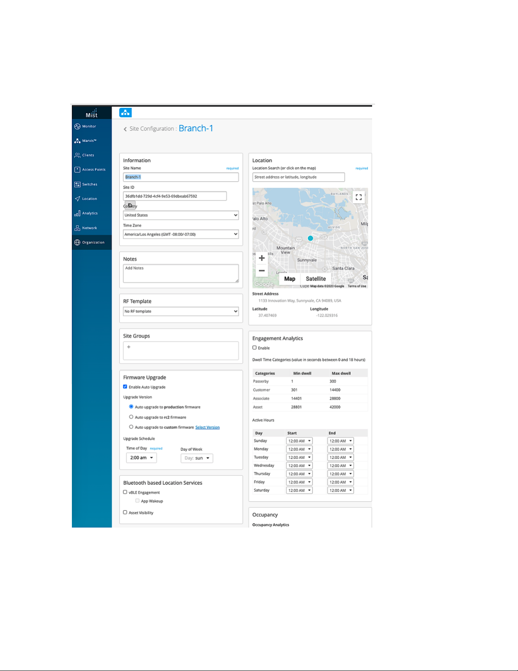Click the blue Marvis header icon

[126, 113]
